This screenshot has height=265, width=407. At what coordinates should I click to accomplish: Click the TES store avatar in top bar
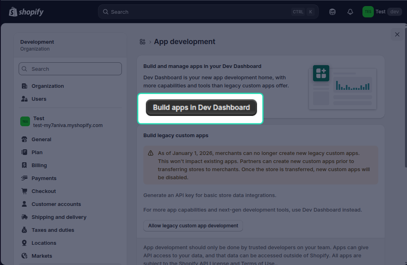click(x=368, y=12)
